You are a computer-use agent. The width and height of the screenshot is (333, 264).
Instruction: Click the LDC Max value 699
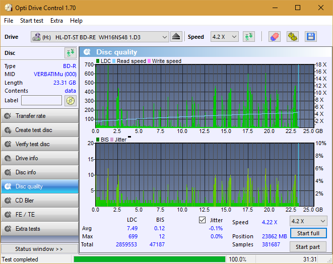coord(133,236)
